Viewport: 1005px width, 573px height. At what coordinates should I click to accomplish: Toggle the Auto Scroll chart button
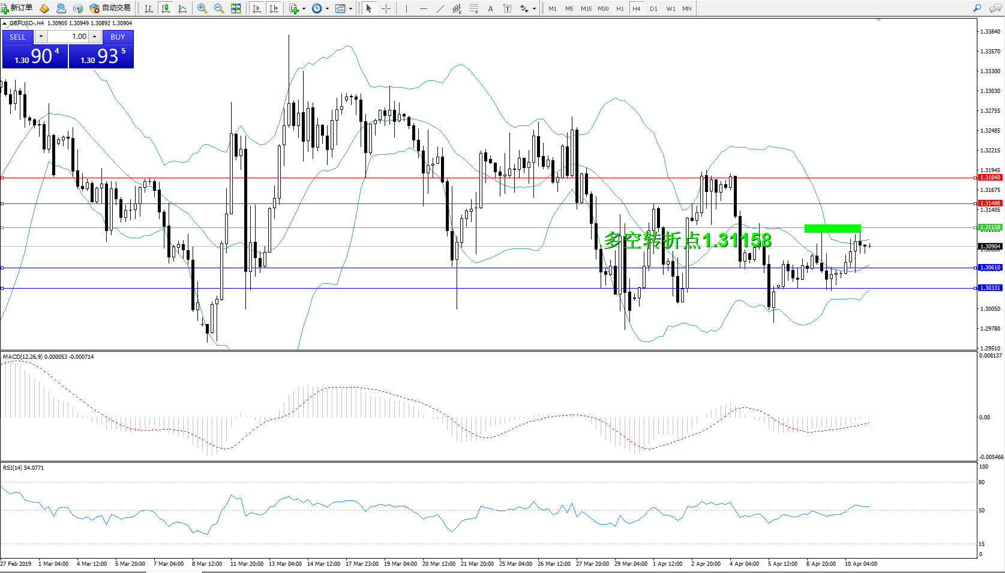tap(257, 8)
